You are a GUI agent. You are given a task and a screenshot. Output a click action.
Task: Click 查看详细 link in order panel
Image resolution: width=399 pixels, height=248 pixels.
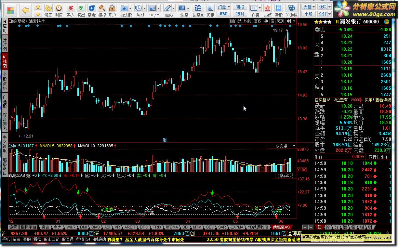click(x=383, y=100)
